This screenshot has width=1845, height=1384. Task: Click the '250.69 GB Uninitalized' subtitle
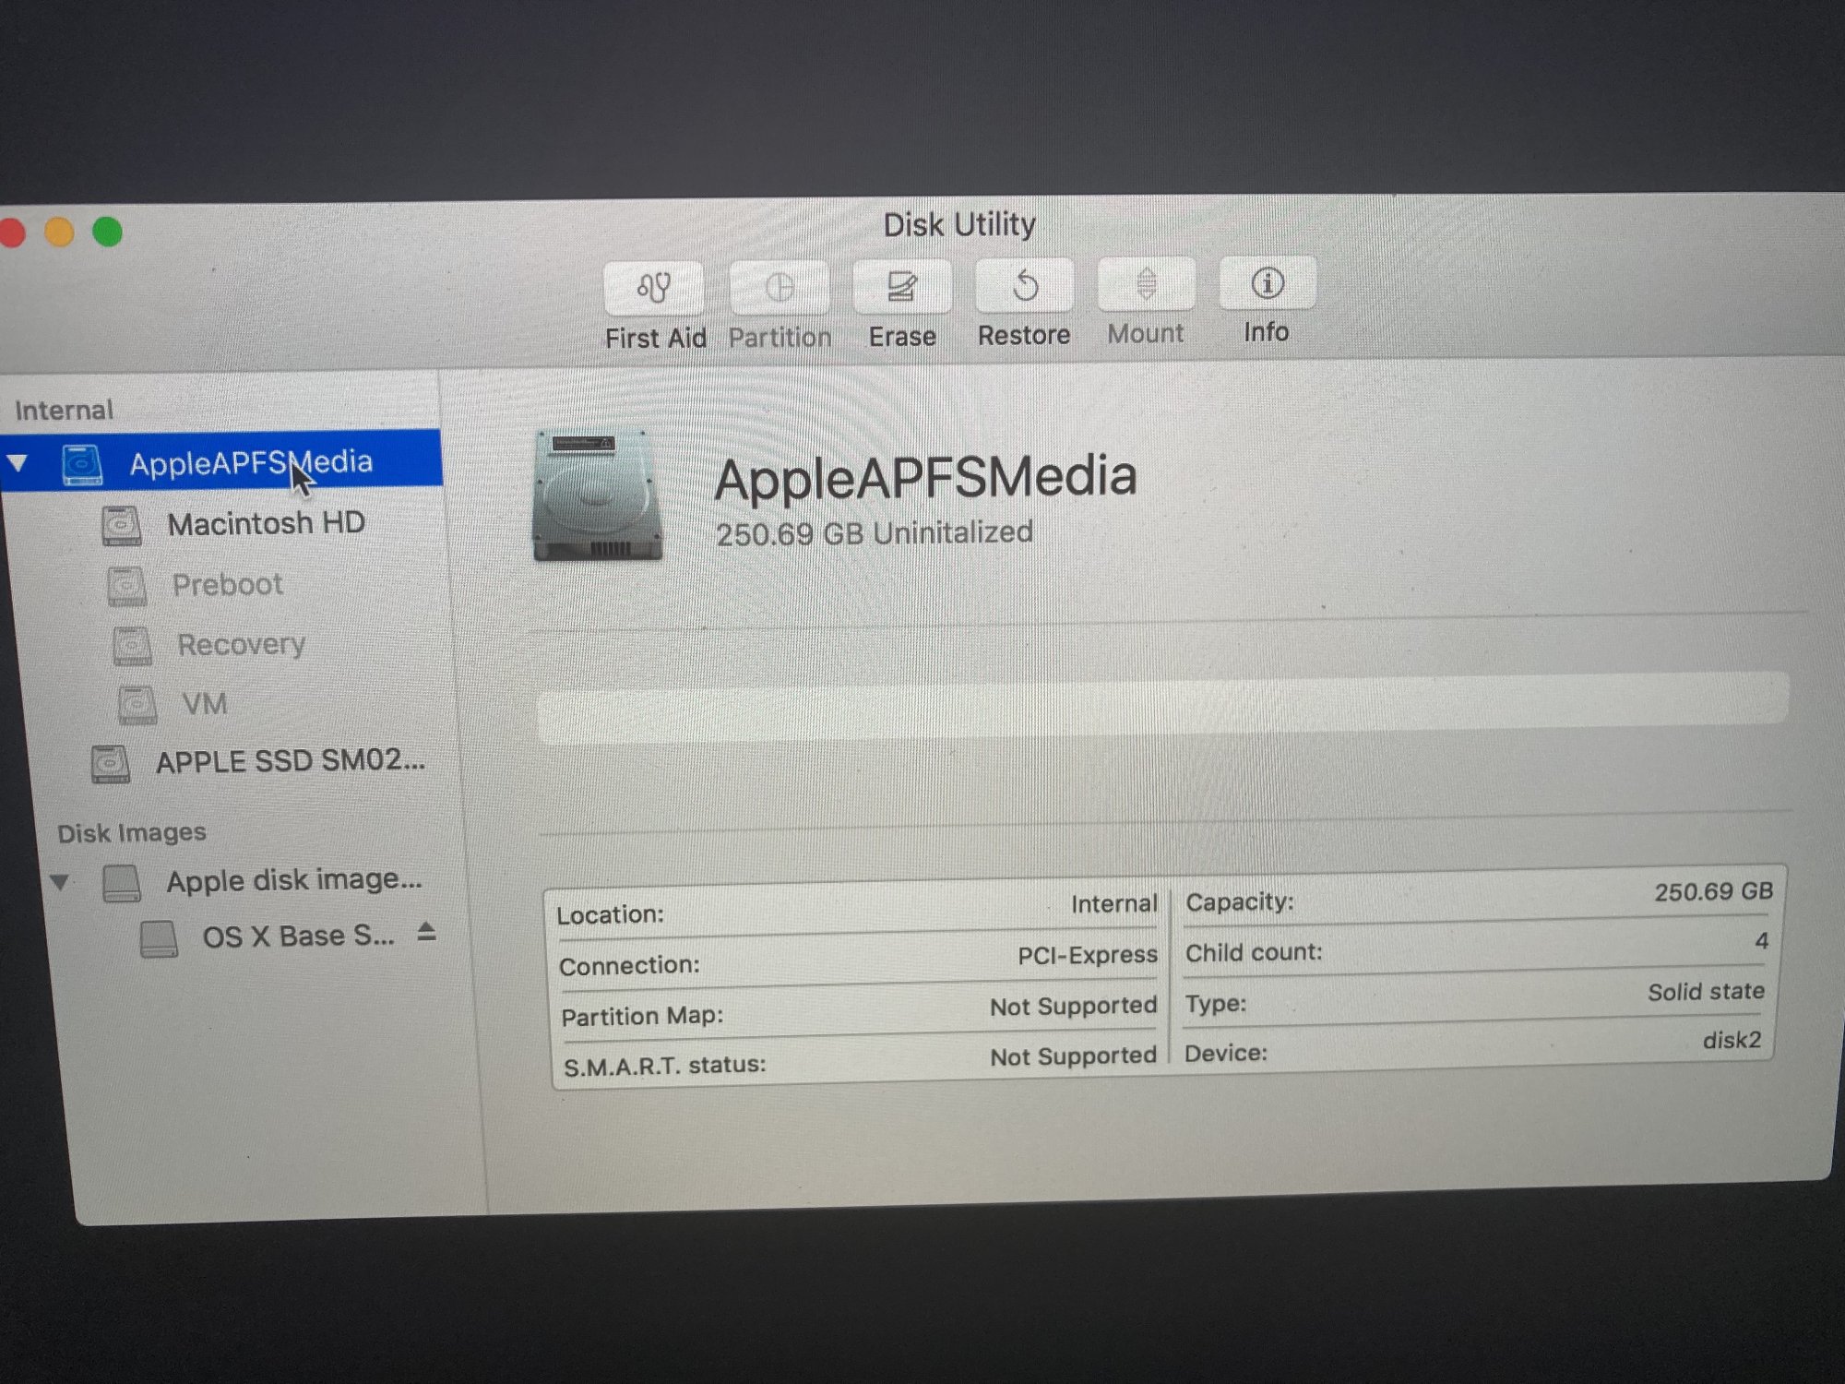tap(875, 533)
